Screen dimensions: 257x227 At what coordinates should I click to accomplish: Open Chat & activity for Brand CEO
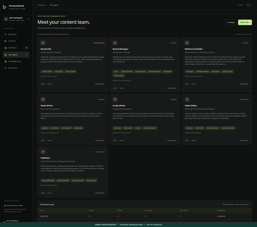point(100,84)
